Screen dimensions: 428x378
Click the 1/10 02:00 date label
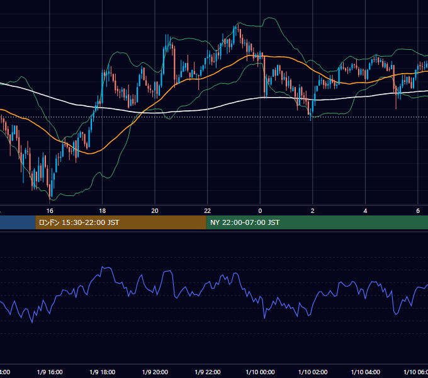click(x=313, y=372)
